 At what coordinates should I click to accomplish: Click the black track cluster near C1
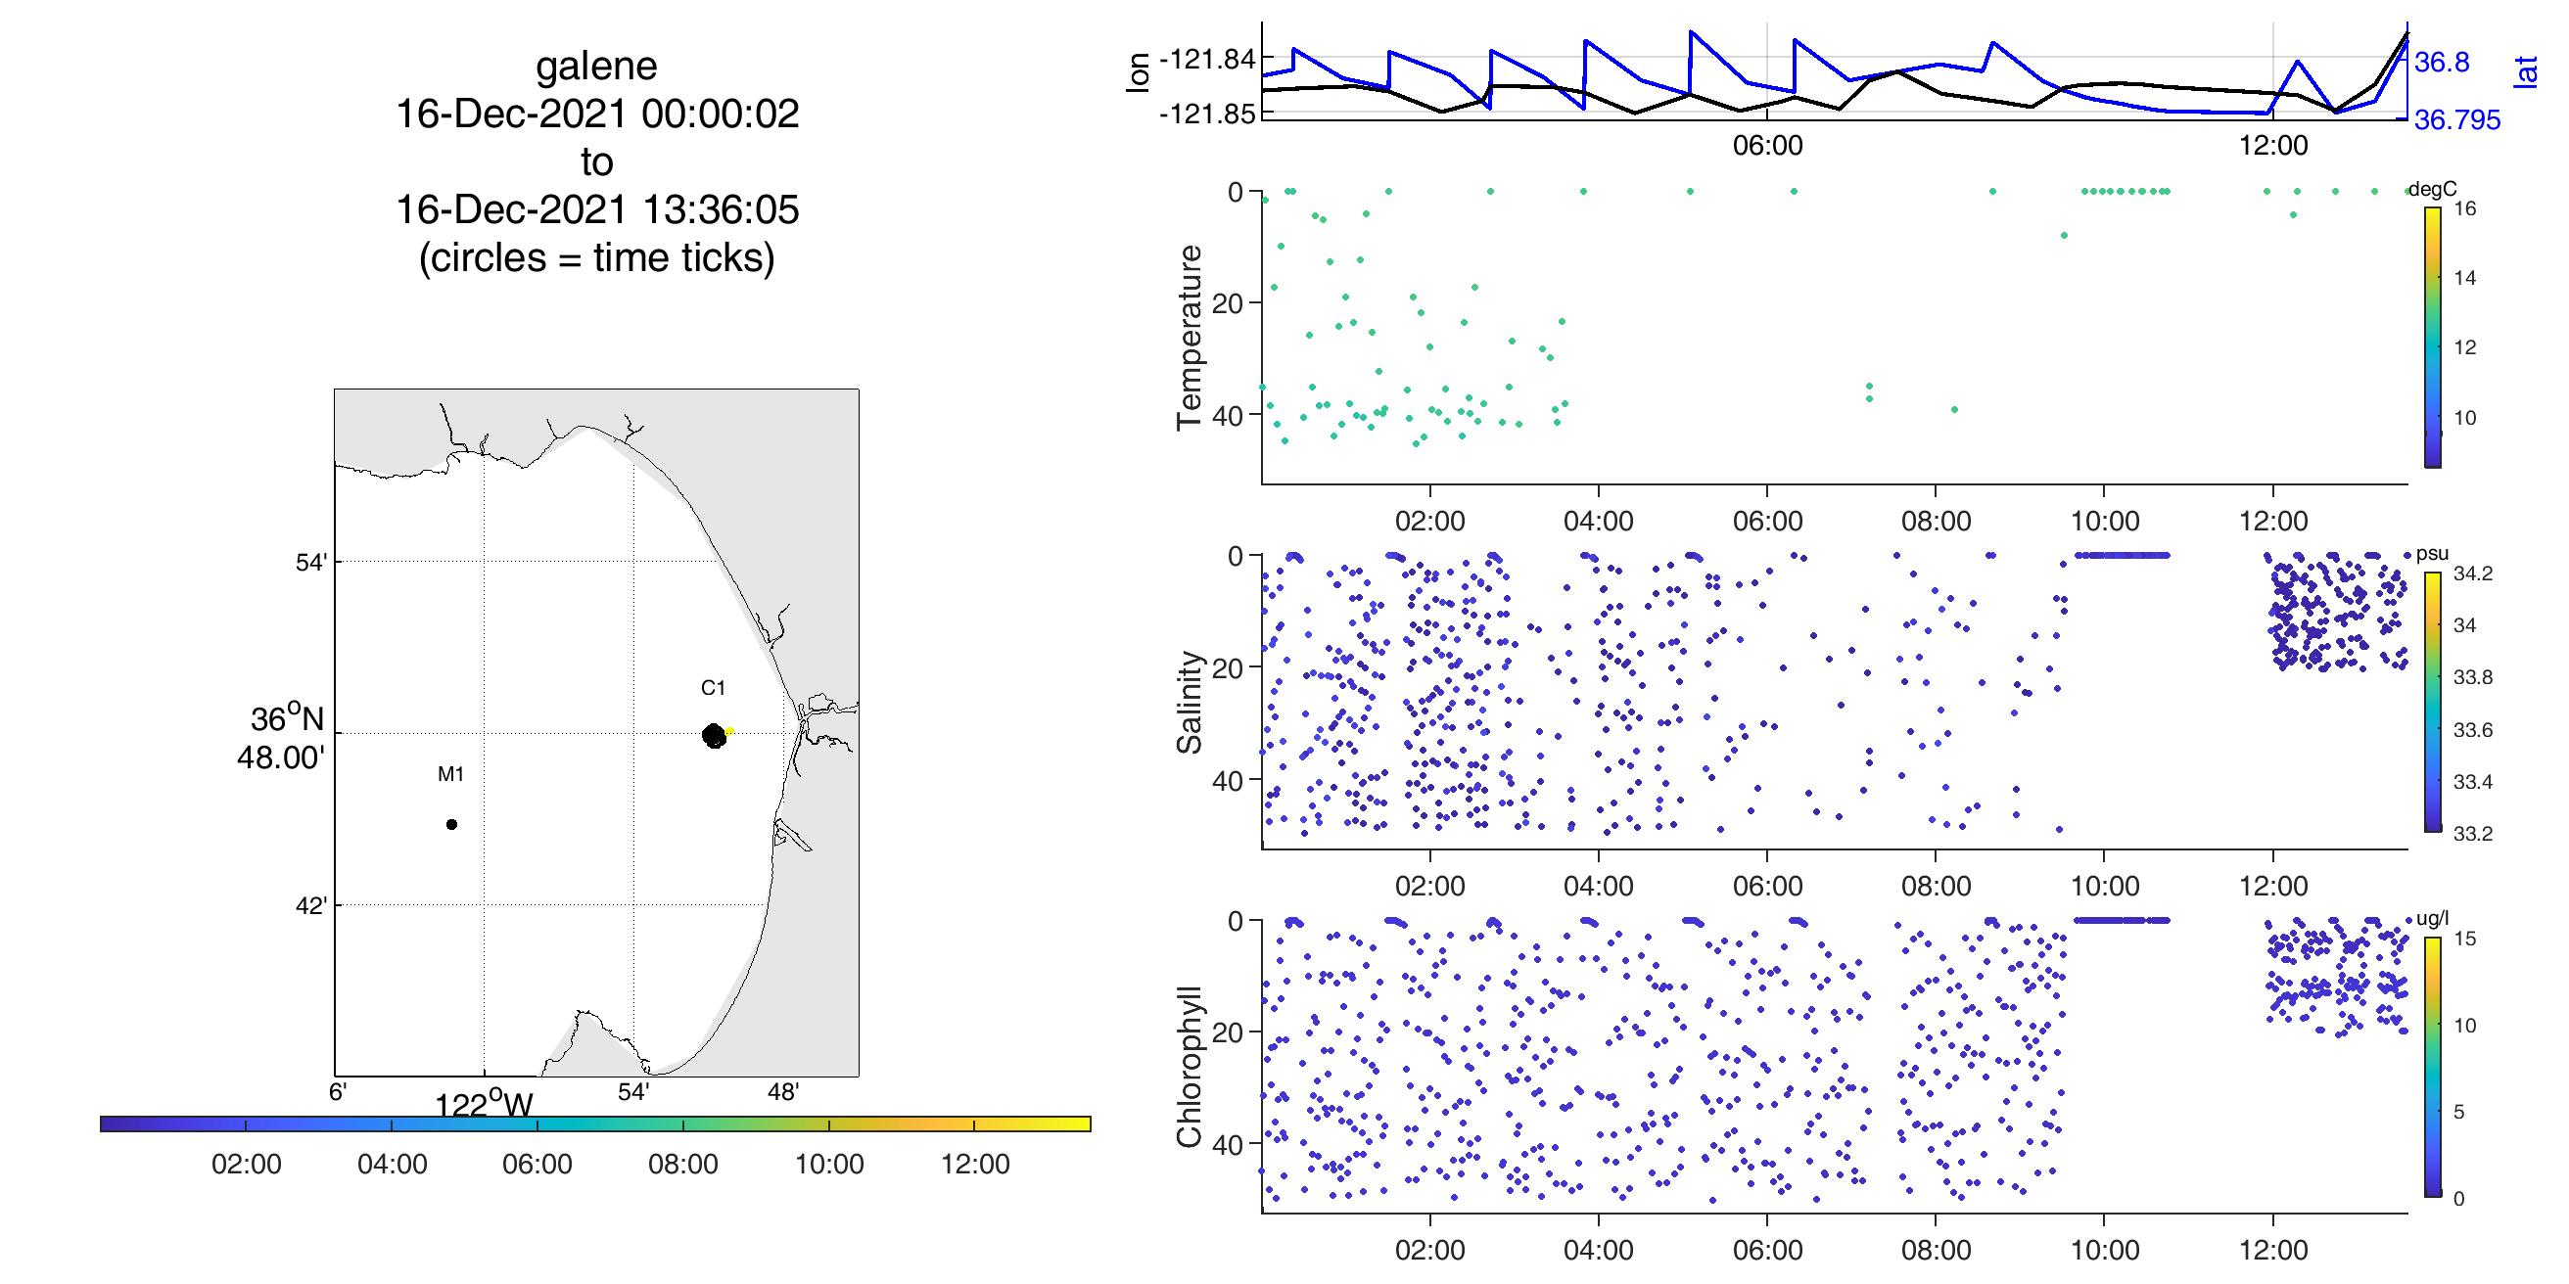(x=714, y=736)
